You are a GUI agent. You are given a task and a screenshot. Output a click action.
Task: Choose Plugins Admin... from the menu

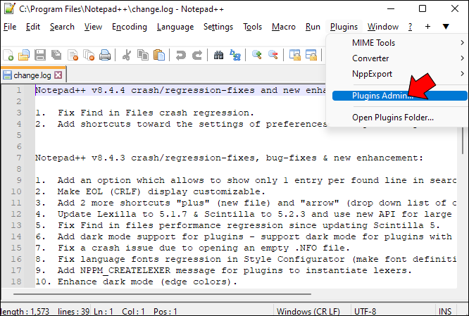coord(399,96)
